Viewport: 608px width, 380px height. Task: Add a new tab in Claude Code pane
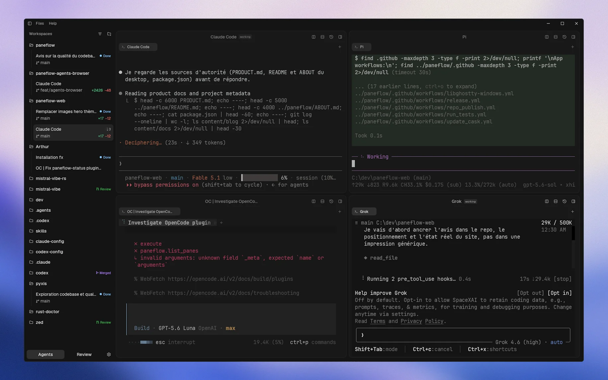(340, 47)
